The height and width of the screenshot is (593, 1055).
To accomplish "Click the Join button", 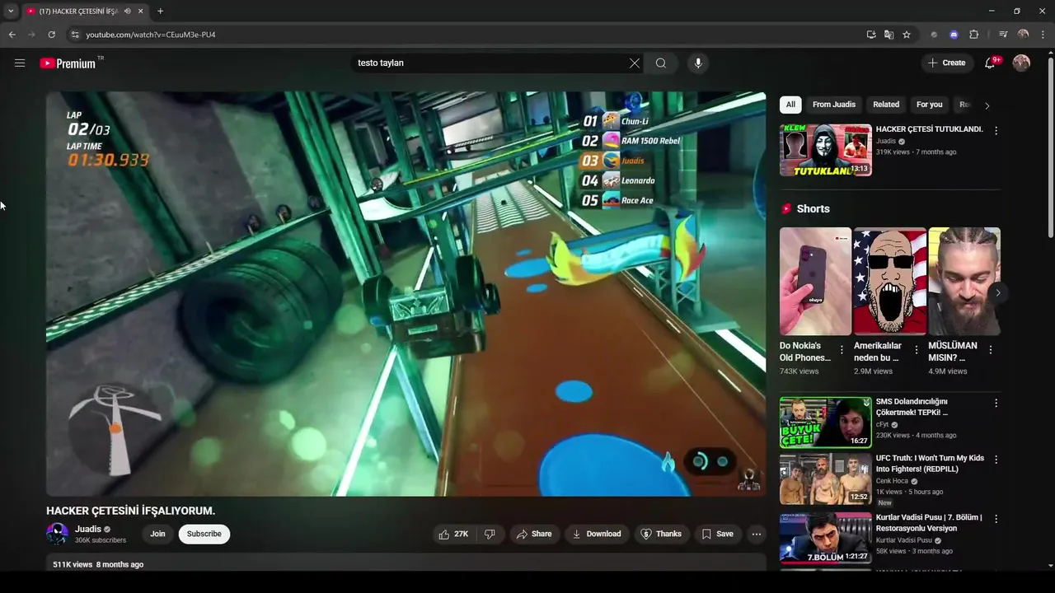I will 157,534.
